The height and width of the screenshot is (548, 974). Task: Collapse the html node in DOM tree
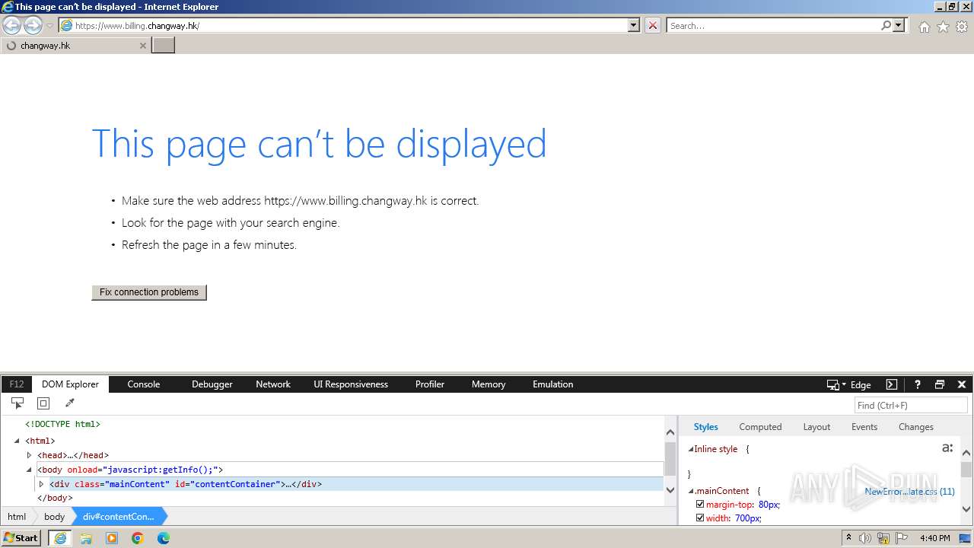(x=17, y=441)
